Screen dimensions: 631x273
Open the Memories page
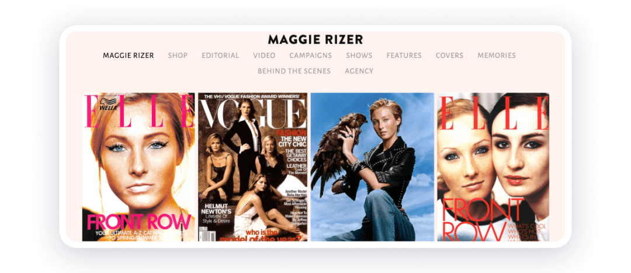[497, 56]
